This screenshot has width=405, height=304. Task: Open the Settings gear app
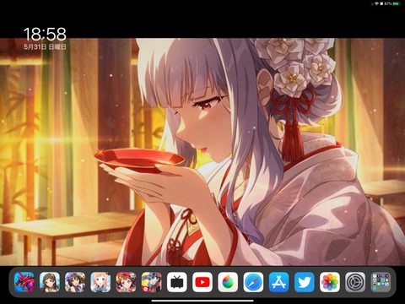tap(355, 282)
